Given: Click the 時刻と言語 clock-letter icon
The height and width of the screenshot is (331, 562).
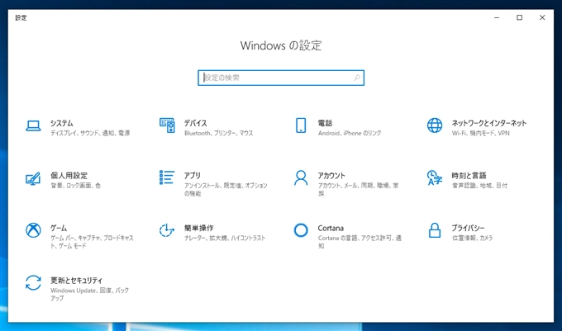Looking at the screenshot, I should tap(435, 177).
